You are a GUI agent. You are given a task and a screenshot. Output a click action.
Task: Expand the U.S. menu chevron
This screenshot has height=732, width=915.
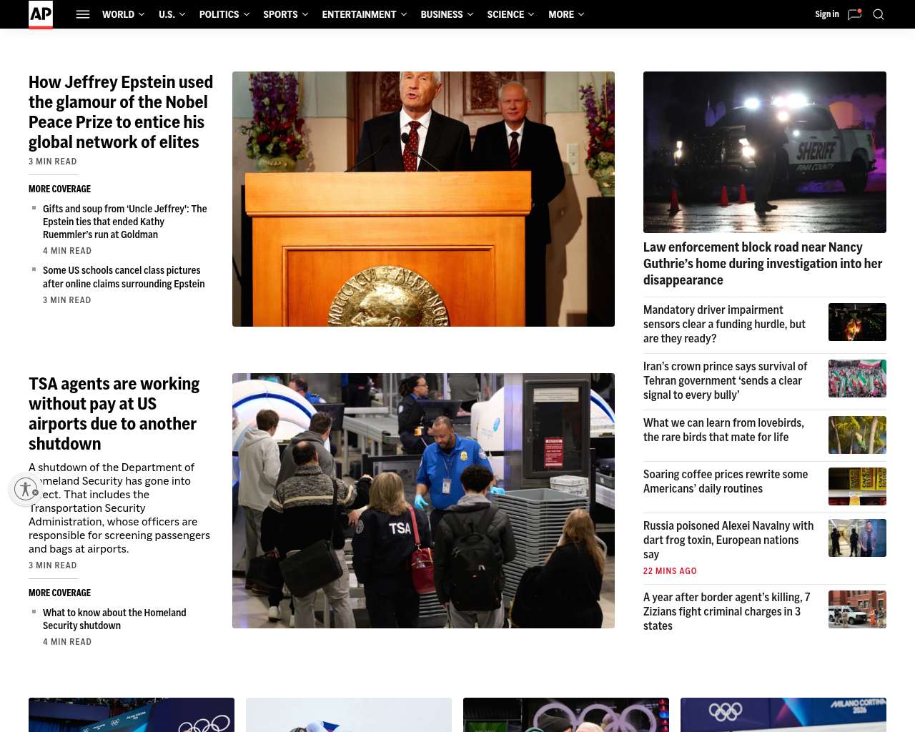point(182,14)
